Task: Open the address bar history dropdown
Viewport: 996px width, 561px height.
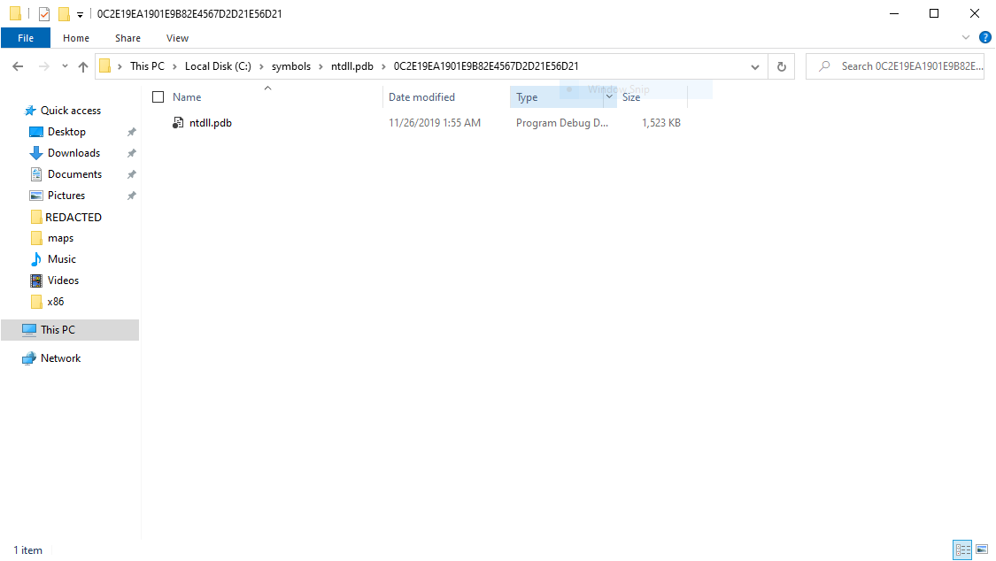Action: pyautogui.click(x=754, y=65)
